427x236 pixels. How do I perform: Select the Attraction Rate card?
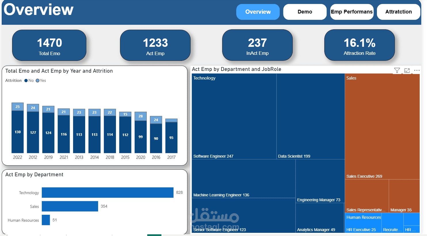pyautogui.click(x=359, y=45)
